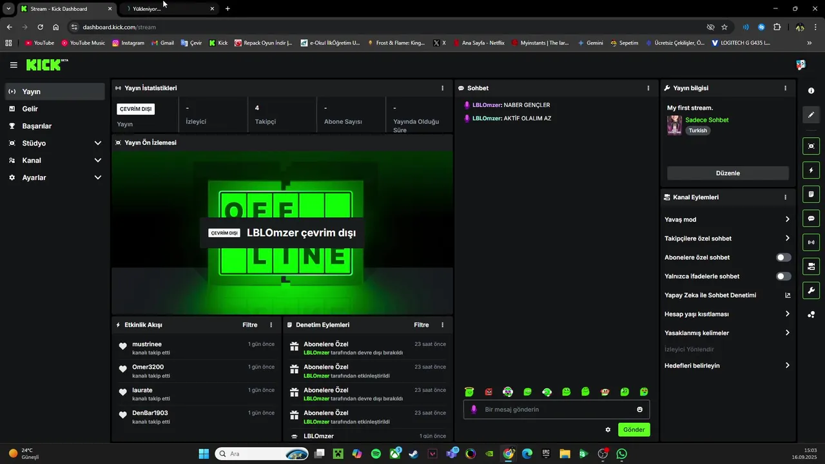825x464 pixels.
Task: Click the Windows taskbar search box
Action: point(261,454)
